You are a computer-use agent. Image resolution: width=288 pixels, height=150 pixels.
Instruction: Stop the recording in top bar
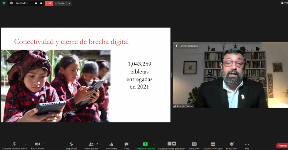coord(41,3)
